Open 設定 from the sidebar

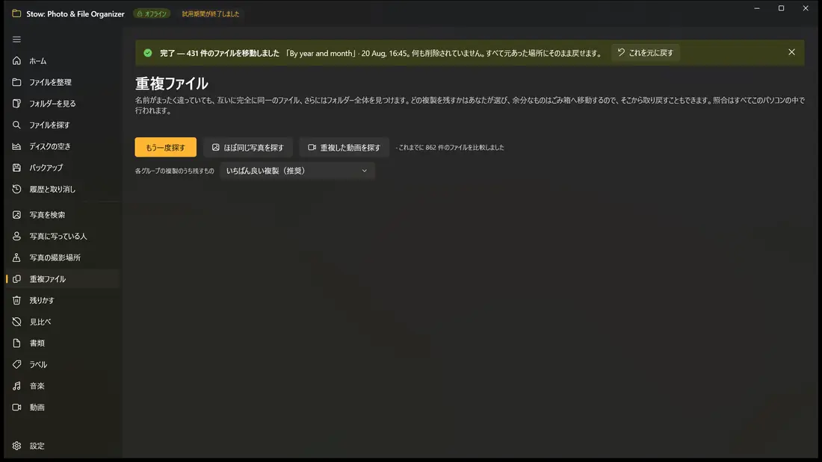(63, 446)
